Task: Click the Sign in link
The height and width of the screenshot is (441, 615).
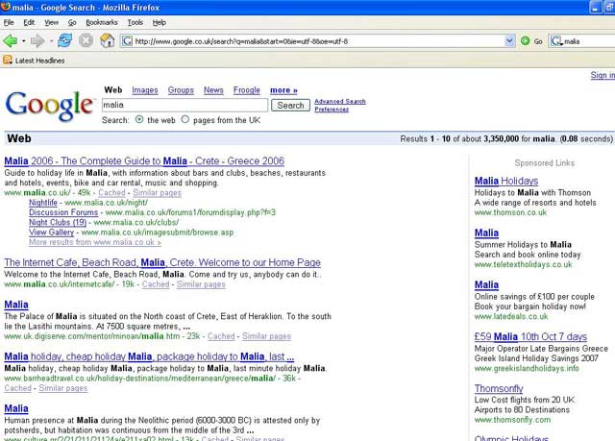Action: point(603,75)
